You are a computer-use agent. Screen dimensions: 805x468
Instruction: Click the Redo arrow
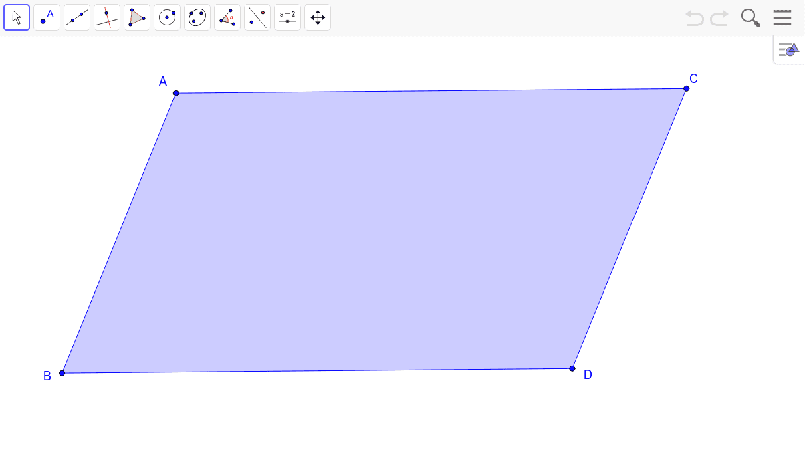(719, 18)
